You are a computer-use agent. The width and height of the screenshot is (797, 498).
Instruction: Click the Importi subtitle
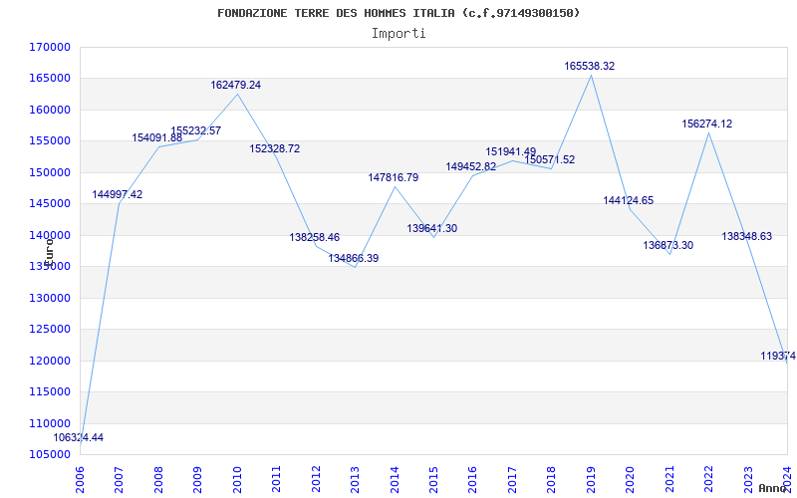(398, 34)
